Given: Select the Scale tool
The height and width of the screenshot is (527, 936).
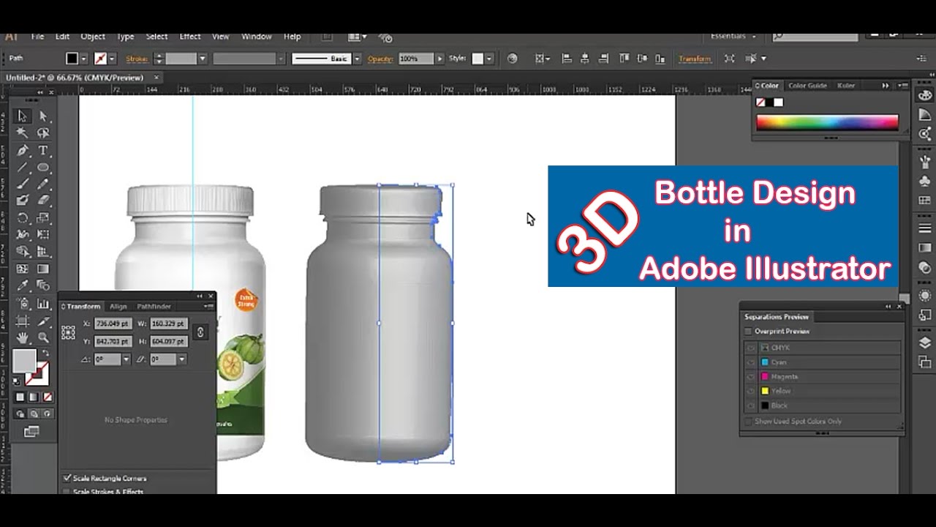Looking at the screenshot, I should 43,217.
